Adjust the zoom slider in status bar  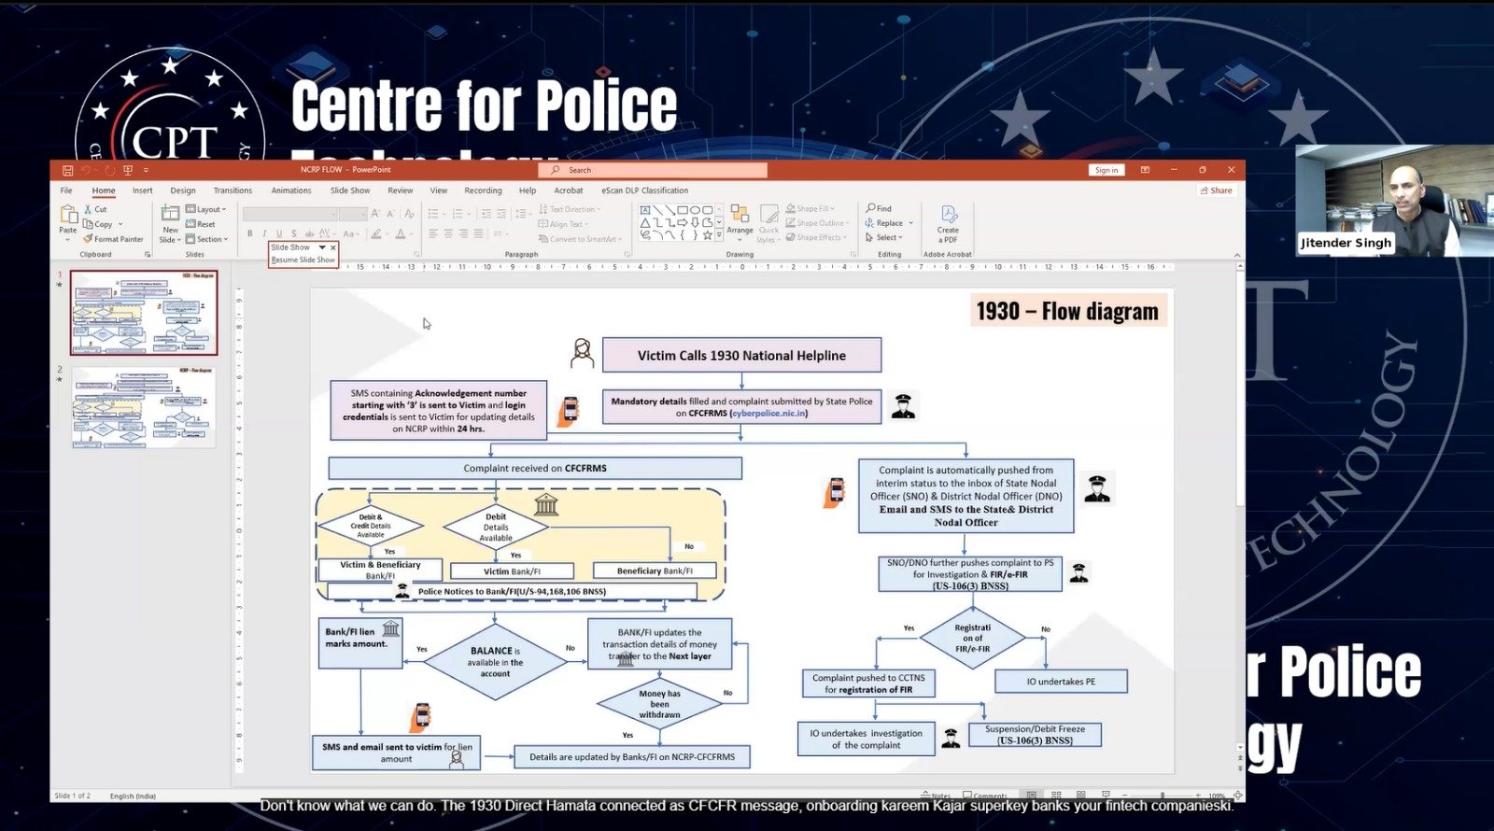coord(1163,796)
